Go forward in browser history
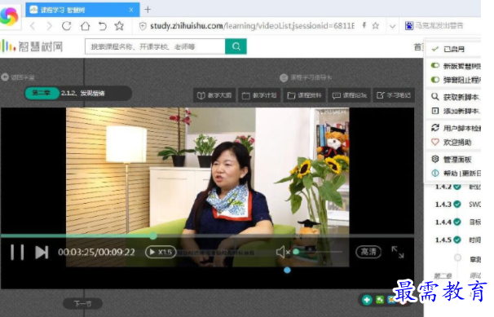Screen dimensions: 494x317 49,26
